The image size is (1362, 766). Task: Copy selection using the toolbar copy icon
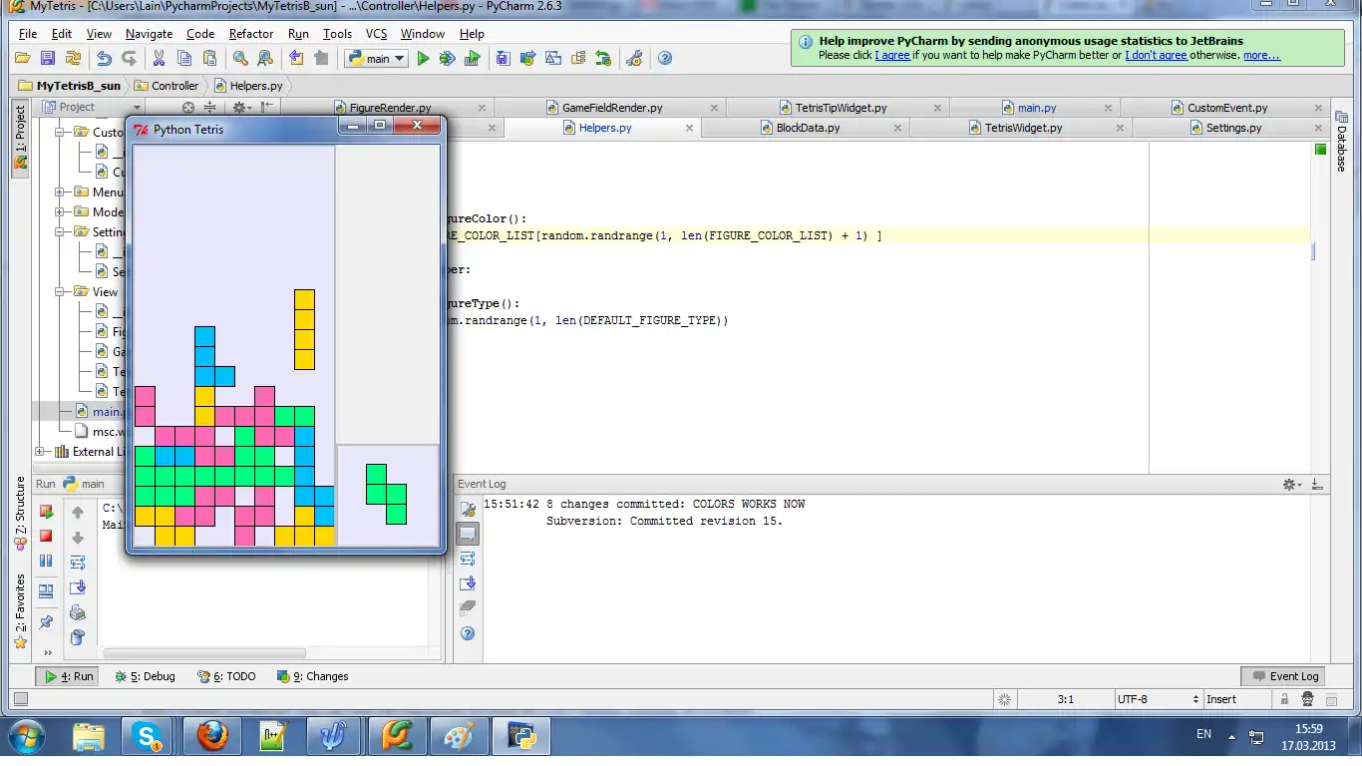(184, 59)
